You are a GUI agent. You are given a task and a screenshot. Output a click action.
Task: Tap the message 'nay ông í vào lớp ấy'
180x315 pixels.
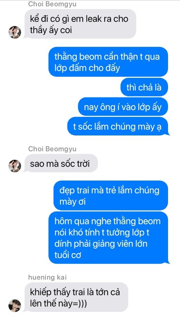point(123,107)
